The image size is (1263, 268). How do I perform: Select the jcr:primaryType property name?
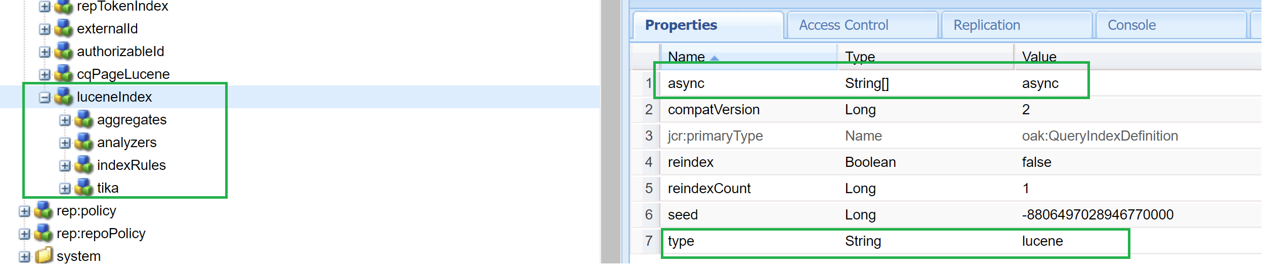pos(715,136)
